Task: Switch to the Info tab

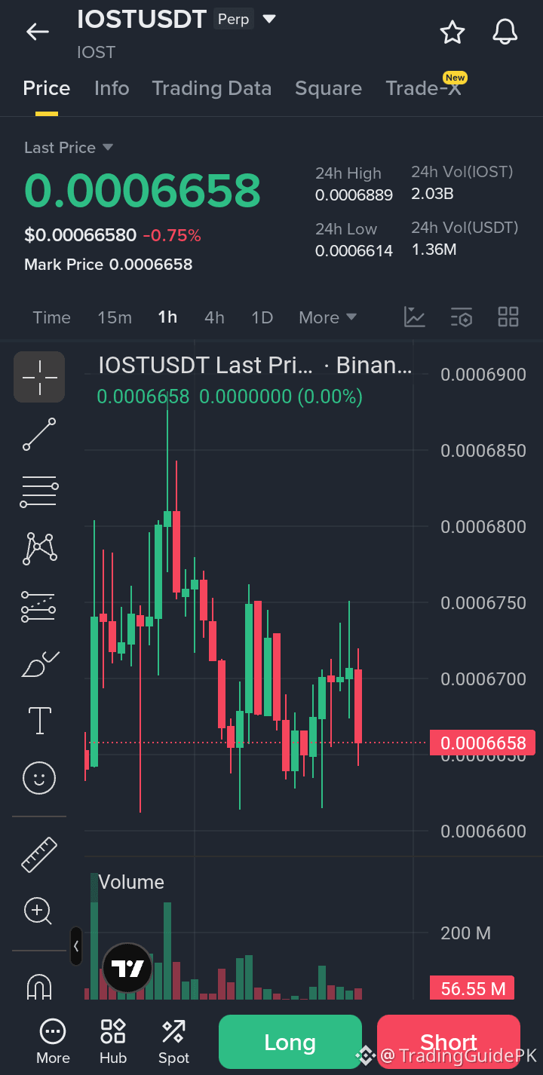Action: click(x=112, y=88)
